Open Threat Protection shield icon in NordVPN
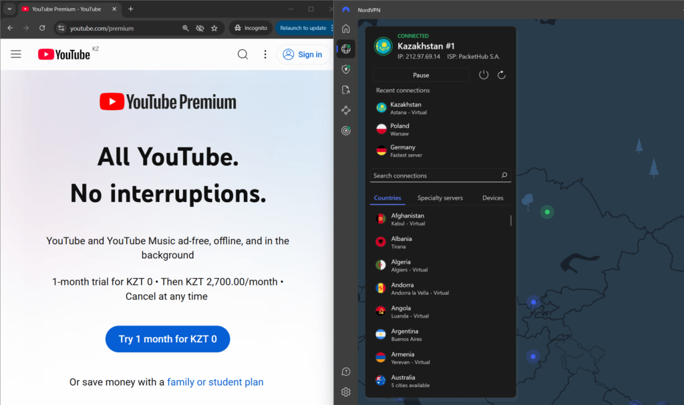 346,69
